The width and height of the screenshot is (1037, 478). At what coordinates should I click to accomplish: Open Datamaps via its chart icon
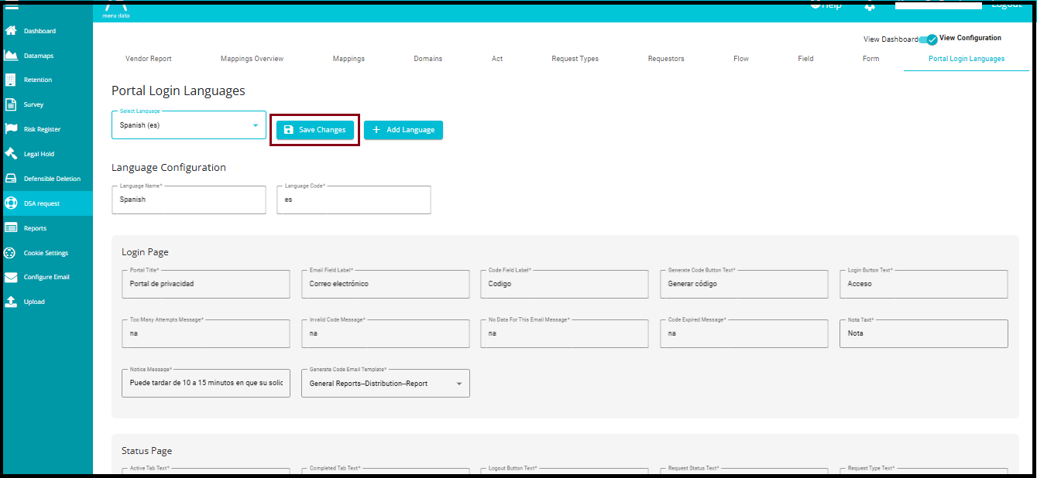tap(11, 56)
